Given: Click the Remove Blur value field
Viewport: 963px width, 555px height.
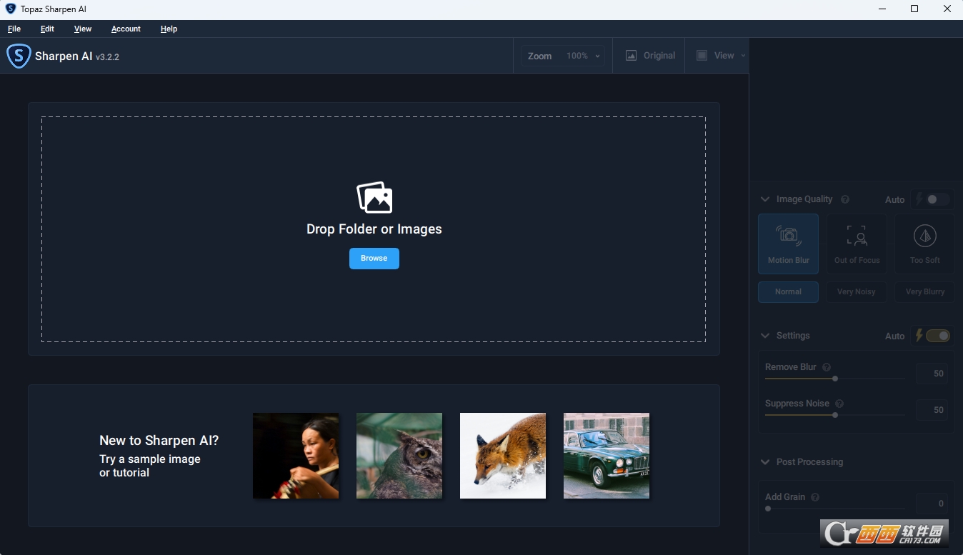Looking at the screenshot, I should click(x=932, y=373).
